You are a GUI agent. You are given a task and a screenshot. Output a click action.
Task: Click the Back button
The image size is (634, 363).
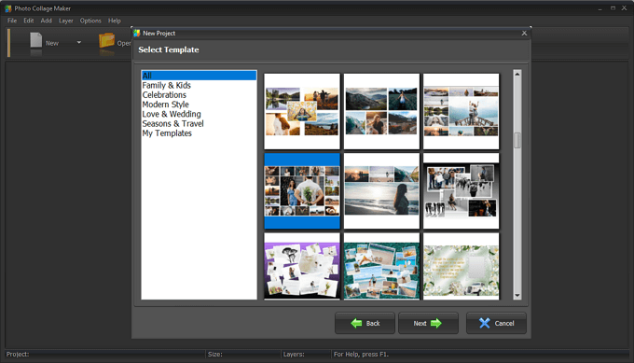pos(365,323)
